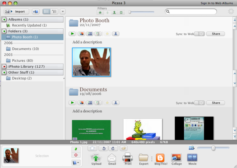Add star to selected photo
The height and width of the screenshot is (168, 237).
pos(92,148)
